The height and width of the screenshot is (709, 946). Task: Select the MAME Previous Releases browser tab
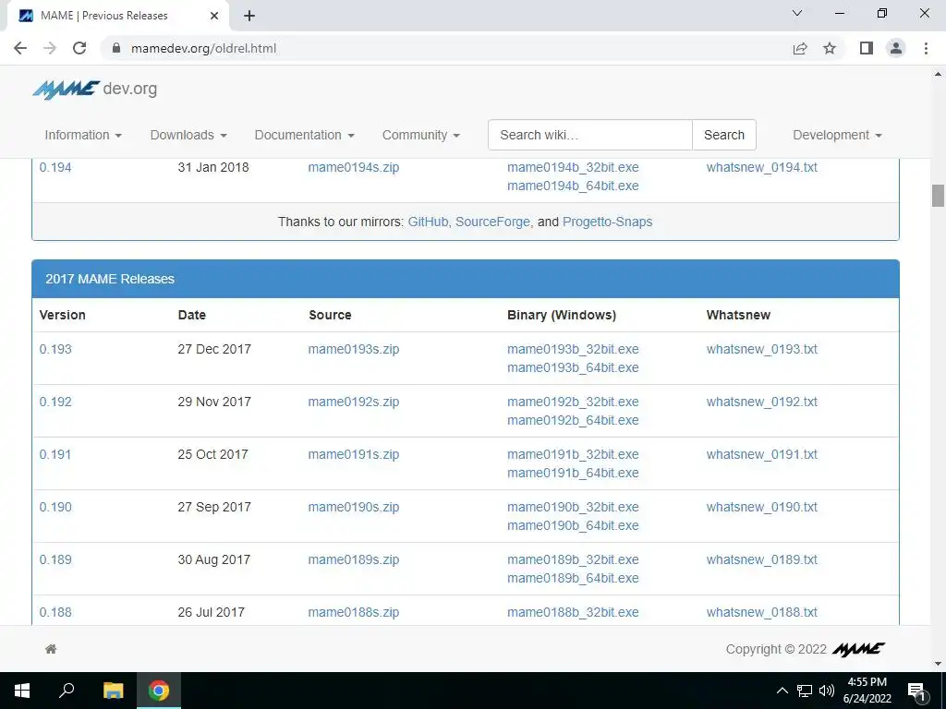point(117,16)
